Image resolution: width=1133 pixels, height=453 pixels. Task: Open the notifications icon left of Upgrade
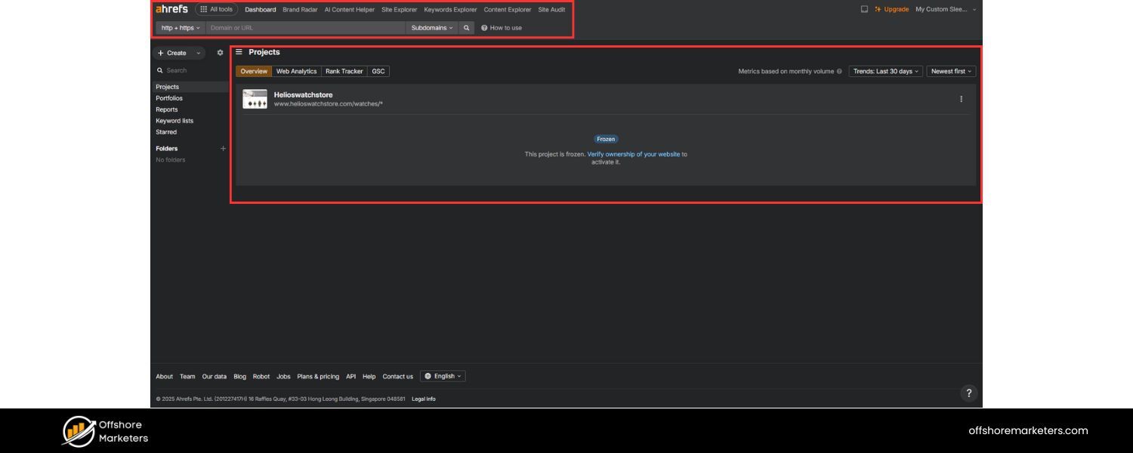pos(864,9)
